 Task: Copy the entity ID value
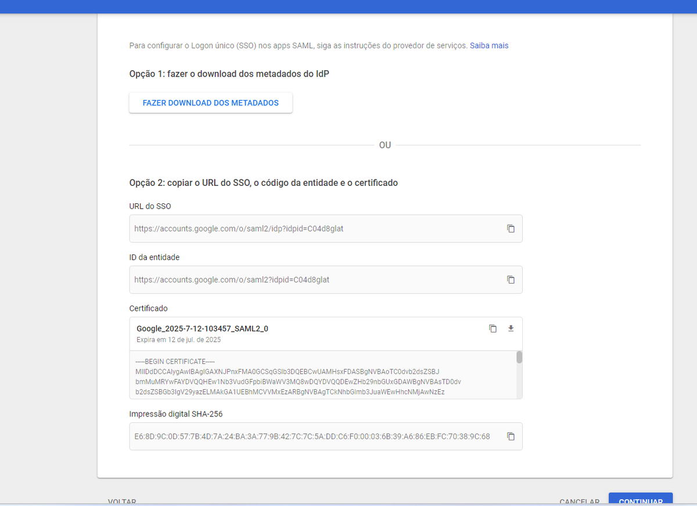pos(511,279)
